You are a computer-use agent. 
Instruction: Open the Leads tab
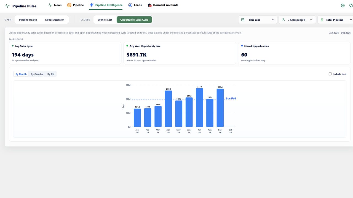coord(135,5)
